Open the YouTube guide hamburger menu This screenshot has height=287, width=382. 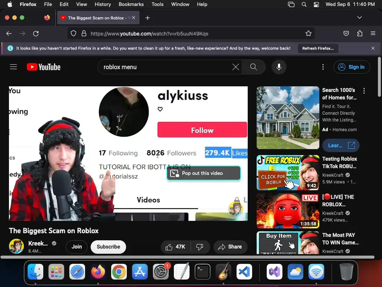pyautogui.click(x=13, y=67)
